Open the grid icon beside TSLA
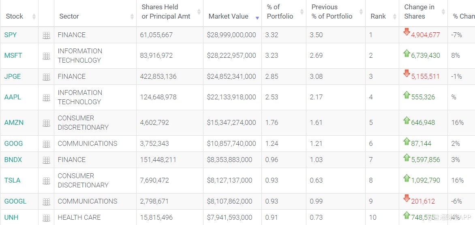475x225 pixels. coord(47,181)
